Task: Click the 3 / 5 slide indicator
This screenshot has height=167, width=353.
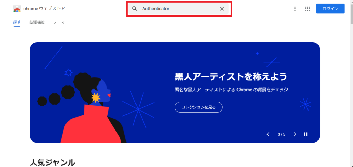Action: [281, 134]
